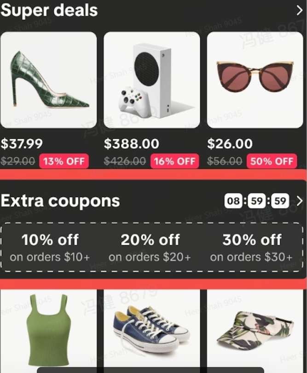Select the floral visor cap product

(x=255, y=331)
